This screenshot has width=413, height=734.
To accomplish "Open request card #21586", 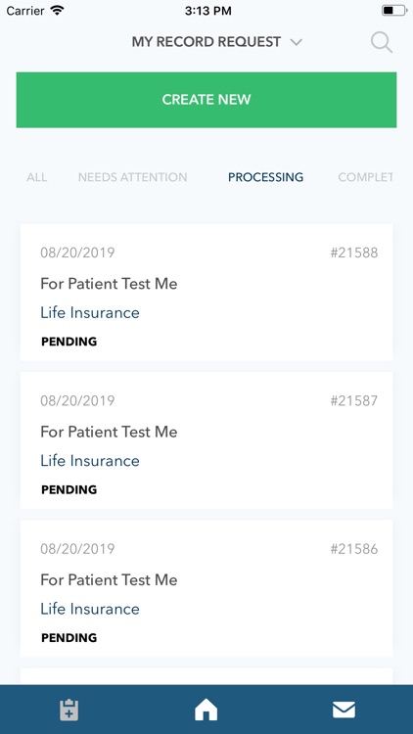I will tap(206, 588).
